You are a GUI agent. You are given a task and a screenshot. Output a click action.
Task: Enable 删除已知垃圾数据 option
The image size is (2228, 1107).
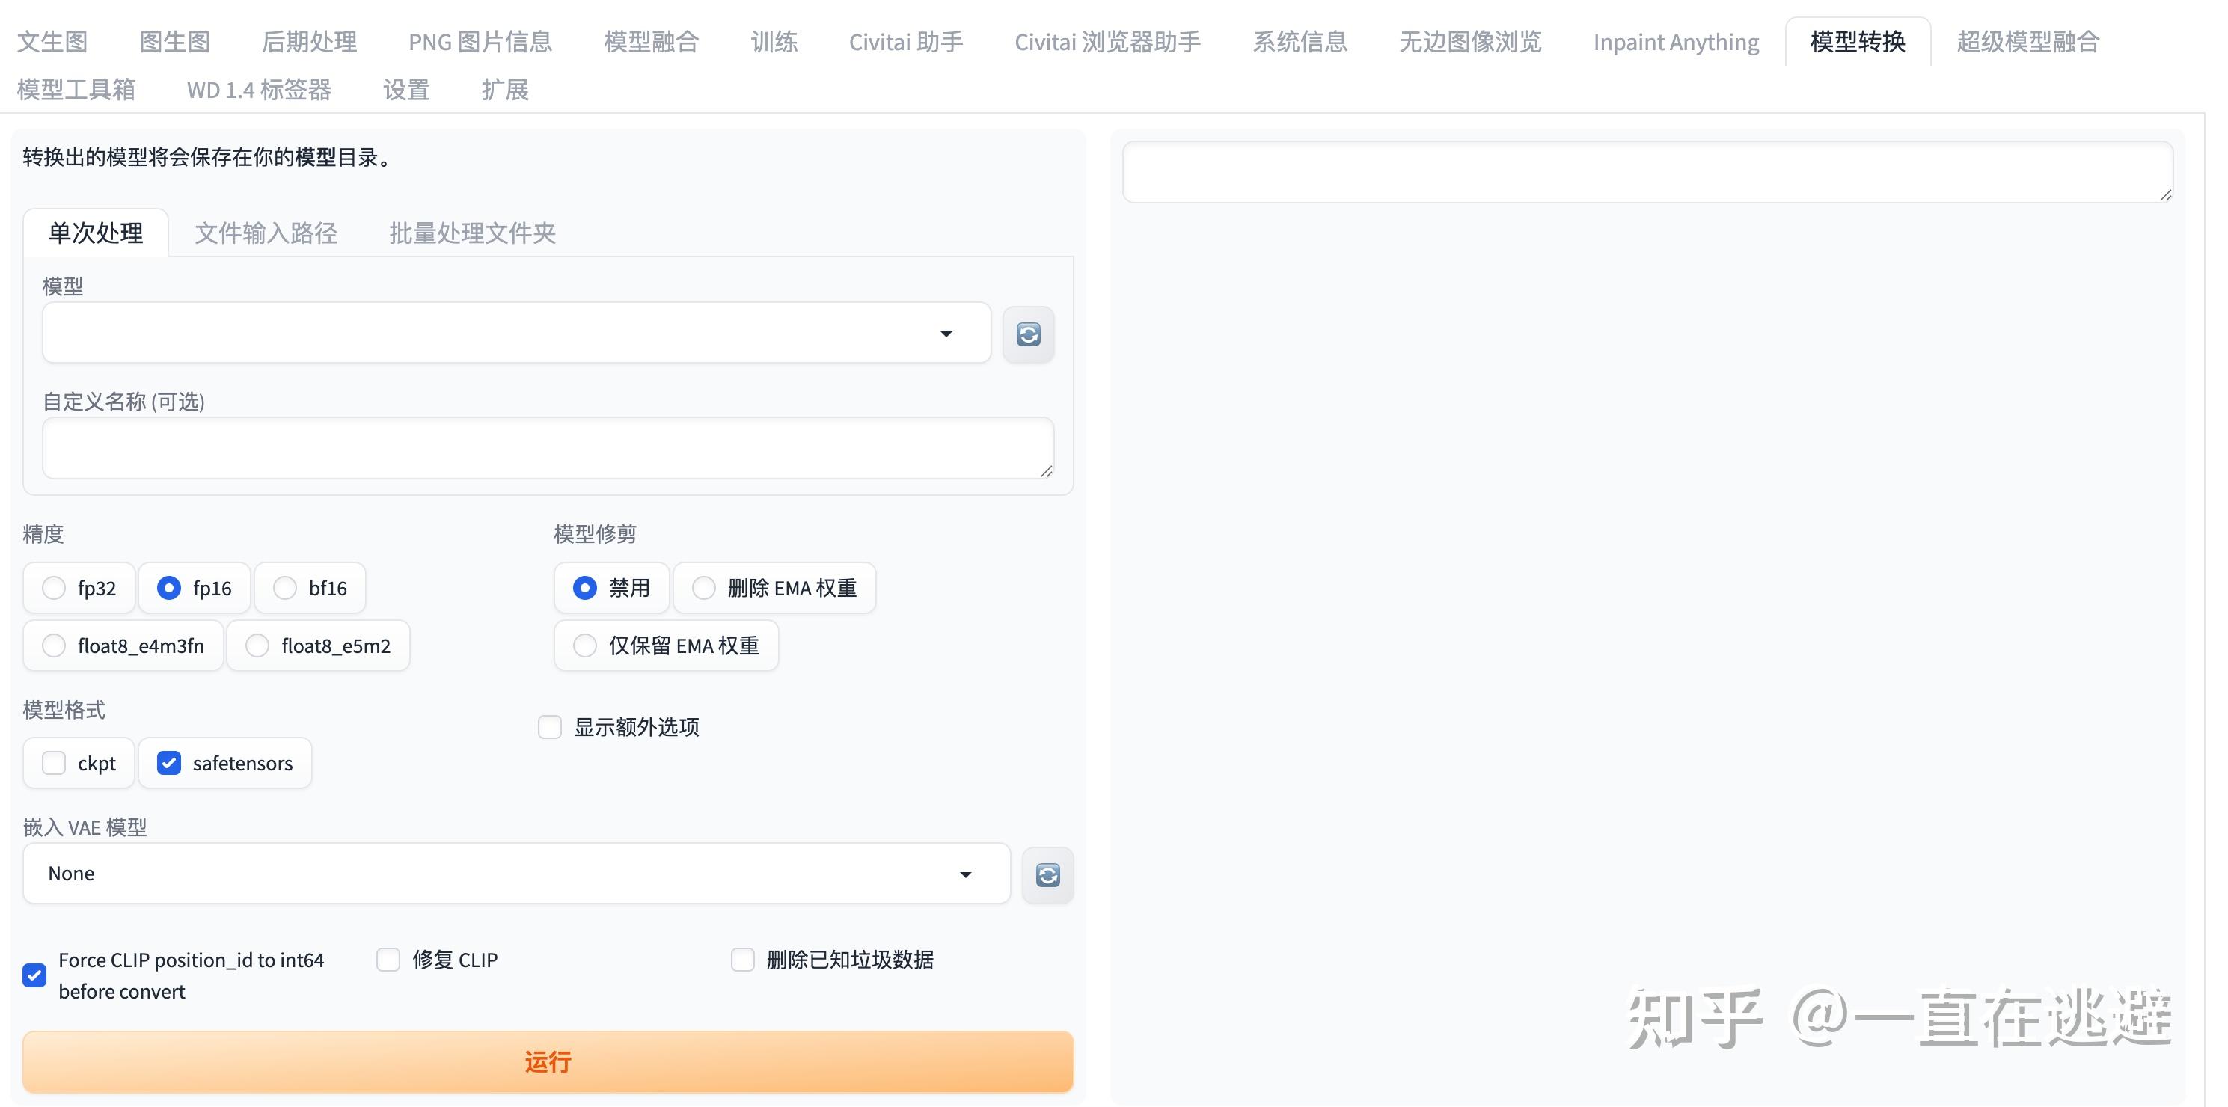tap(742, 959)
